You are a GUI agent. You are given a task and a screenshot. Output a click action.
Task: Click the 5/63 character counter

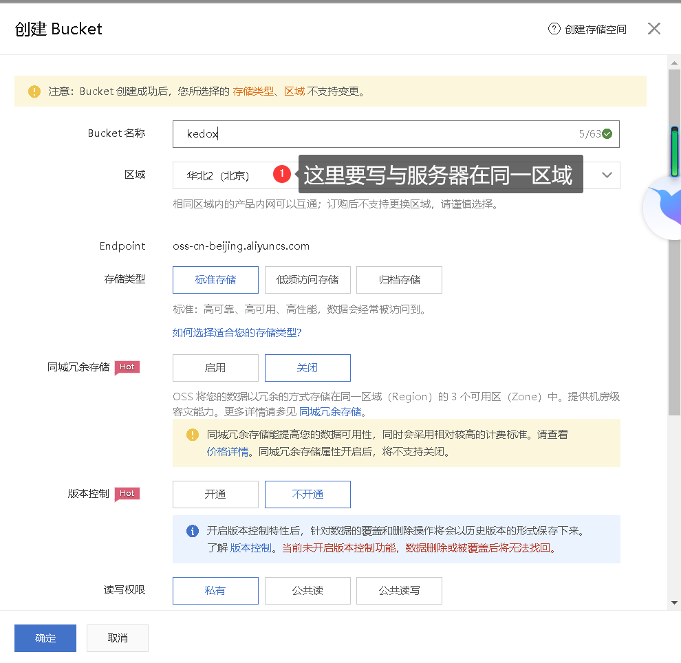pos(590,133)
